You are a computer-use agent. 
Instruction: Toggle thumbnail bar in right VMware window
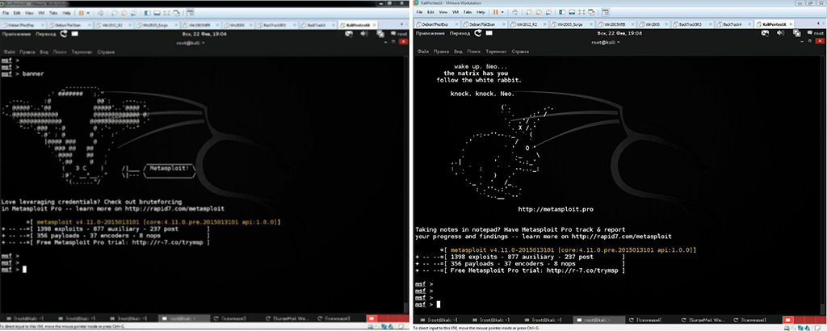coord(572,12)
